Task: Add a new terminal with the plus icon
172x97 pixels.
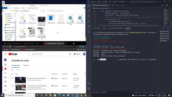Action: pos(163,28)
